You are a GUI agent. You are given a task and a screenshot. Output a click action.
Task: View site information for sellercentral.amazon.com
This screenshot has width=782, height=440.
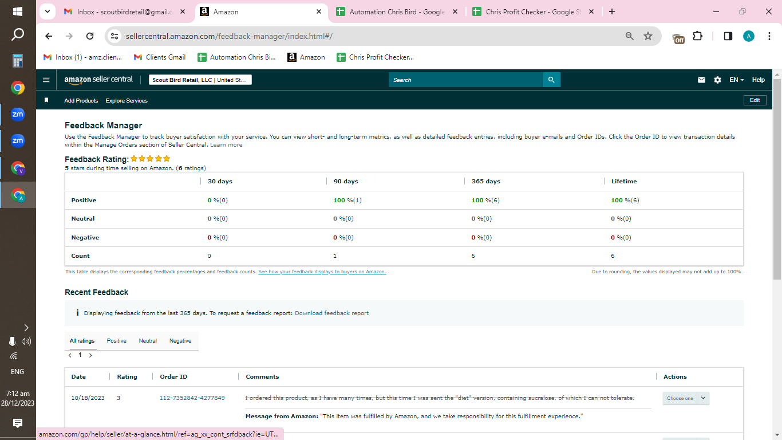pos(114,36)
